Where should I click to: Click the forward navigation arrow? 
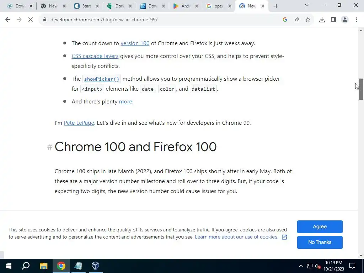point(19,20)
